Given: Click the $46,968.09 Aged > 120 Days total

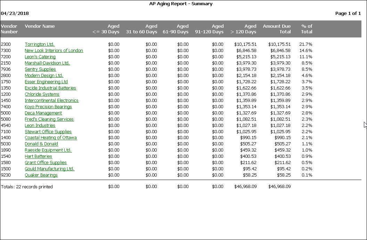Looking at the screenshot, I should coord(245,187).
